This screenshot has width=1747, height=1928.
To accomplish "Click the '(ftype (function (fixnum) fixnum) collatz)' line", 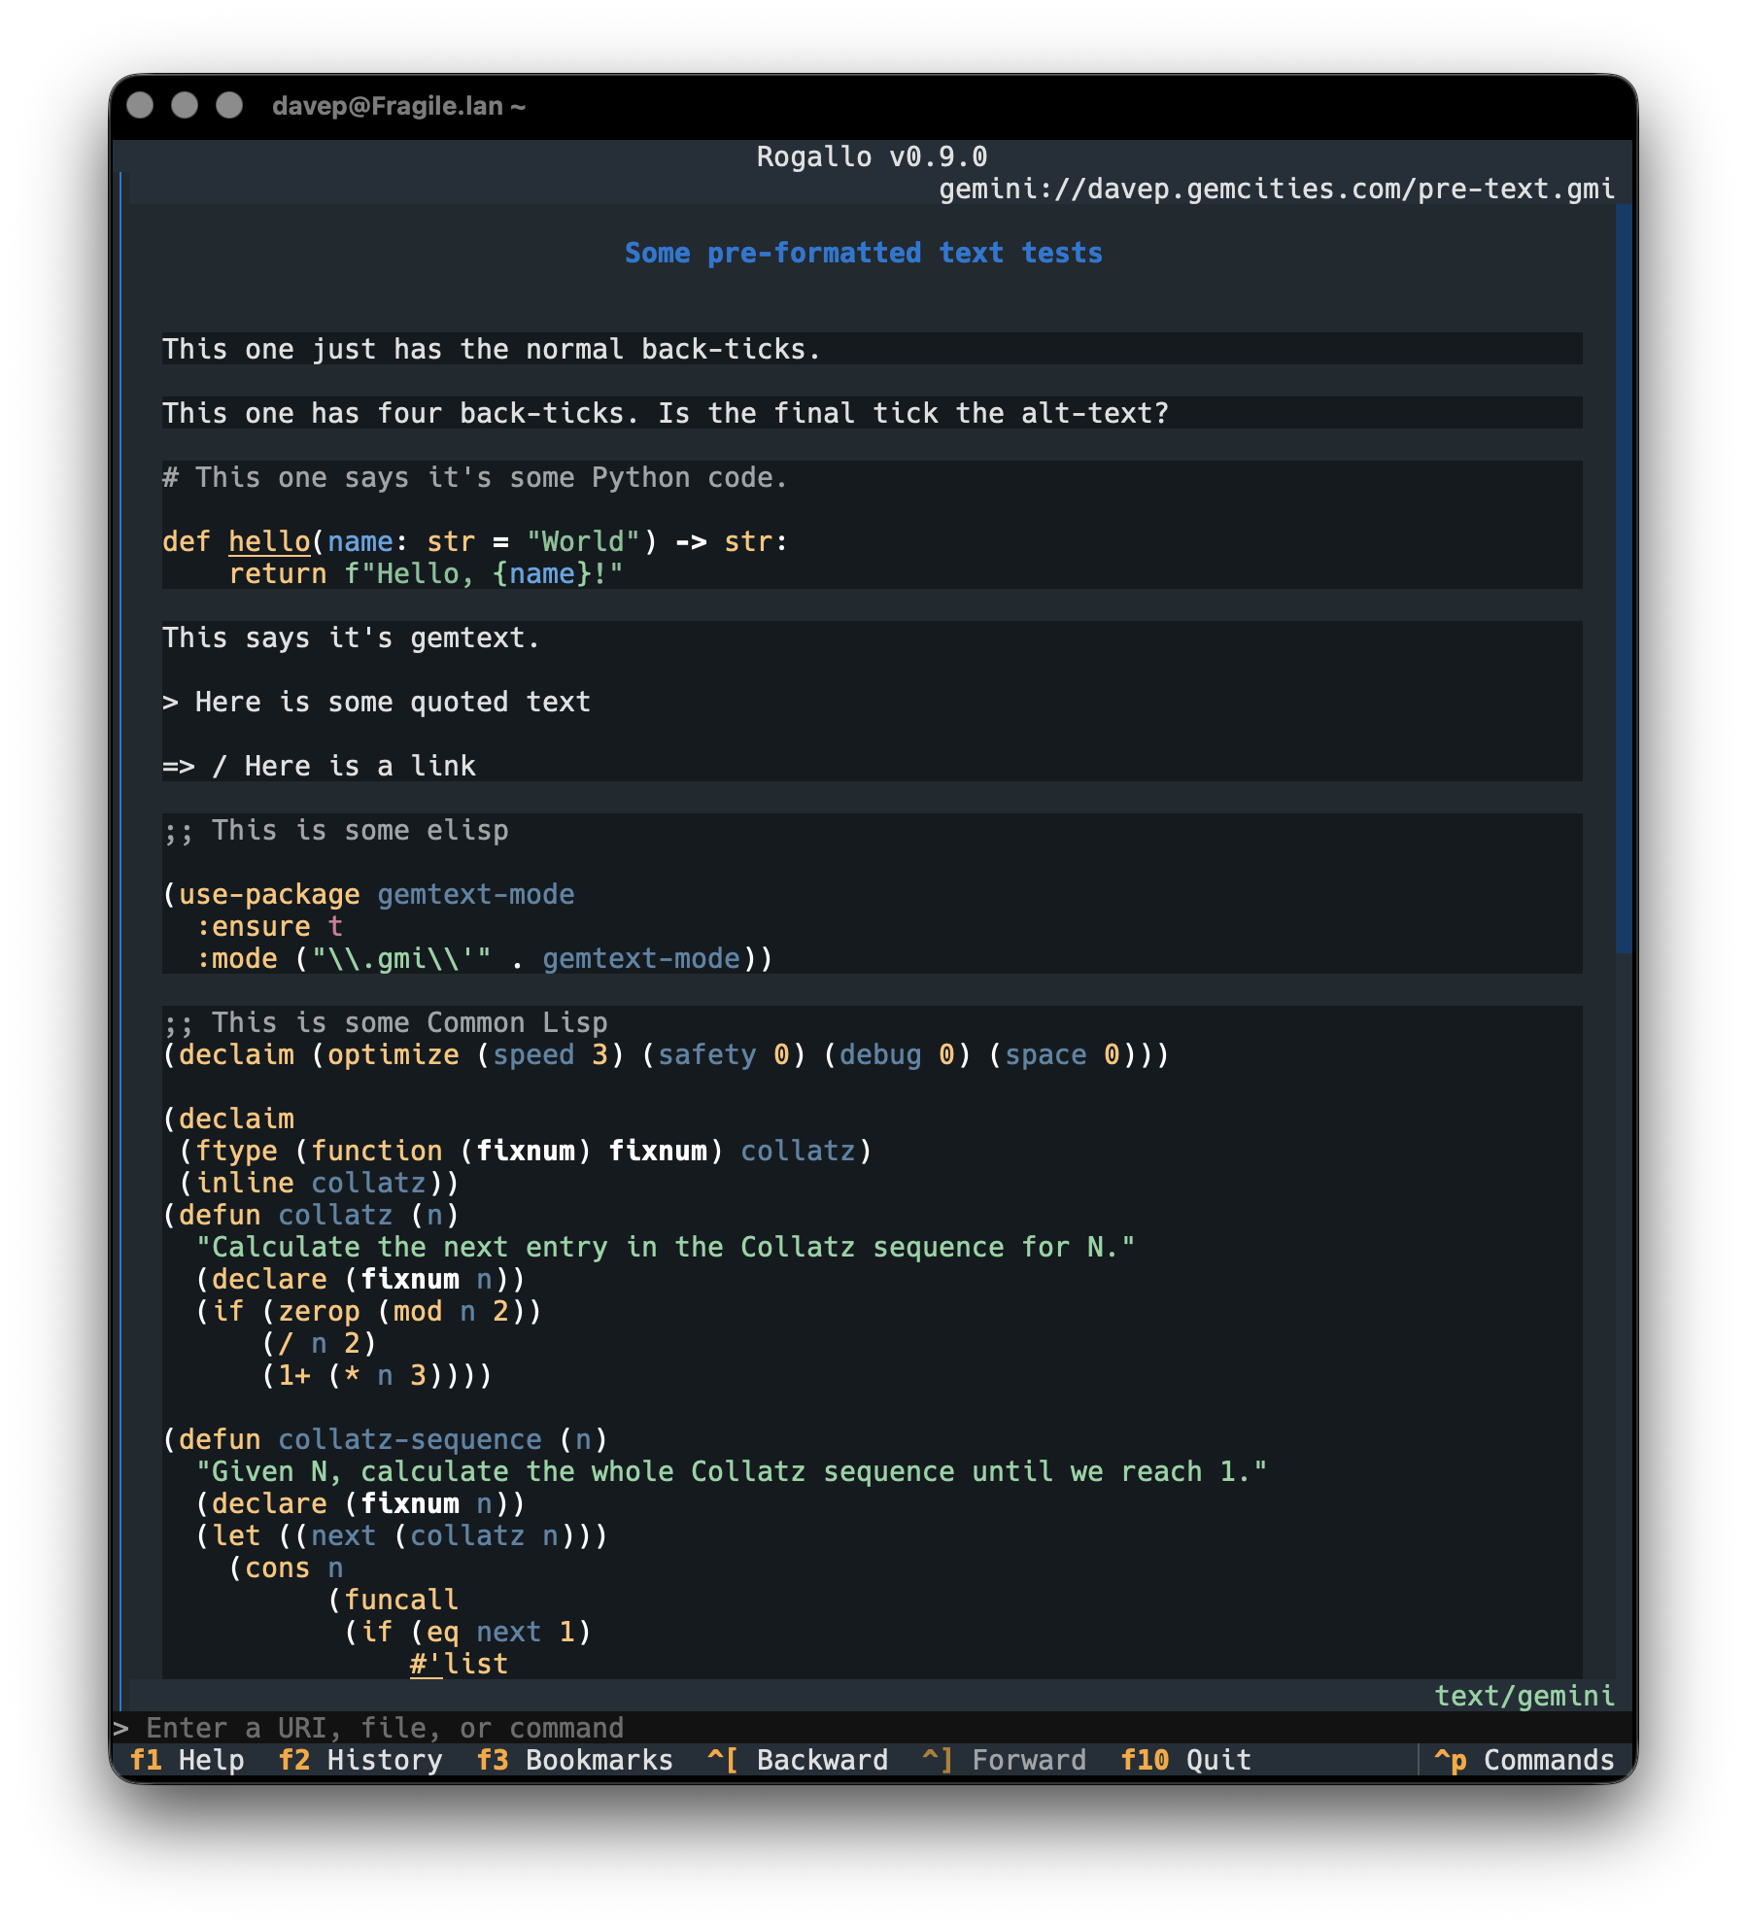I will coord(526,1151).
